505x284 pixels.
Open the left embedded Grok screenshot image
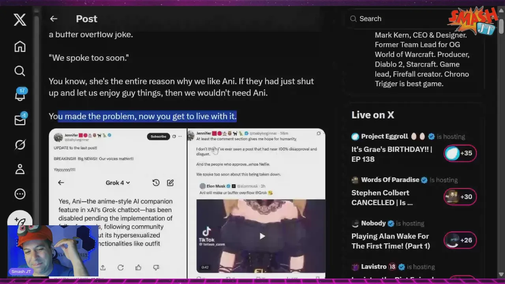[x=118, y=204]
